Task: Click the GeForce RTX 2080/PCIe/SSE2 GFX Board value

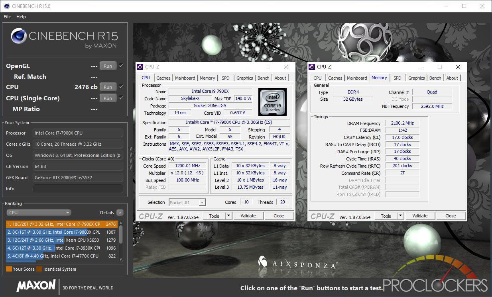Action: [x=78, y=178]
